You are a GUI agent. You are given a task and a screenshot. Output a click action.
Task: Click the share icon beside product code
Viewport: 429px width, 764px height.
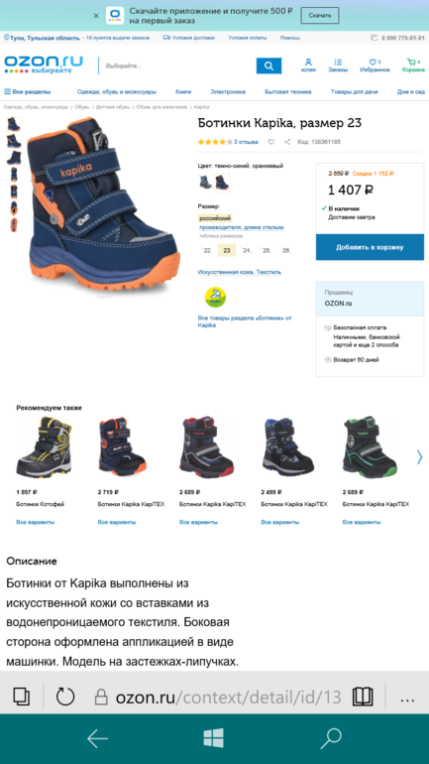pyautogui.click(x=287, y=142)
